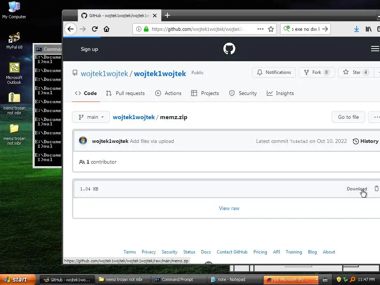The image size is (380, 285).
Task: Click the View raw link
Action: tap(229, 208)
